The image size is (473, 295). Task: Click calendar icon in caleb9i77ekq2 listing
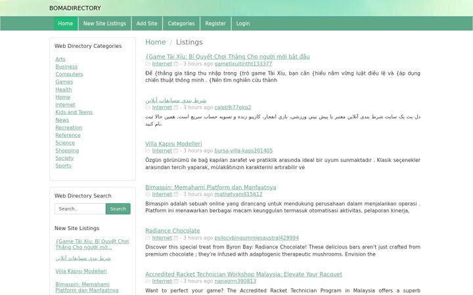click(x=176, y=107)
